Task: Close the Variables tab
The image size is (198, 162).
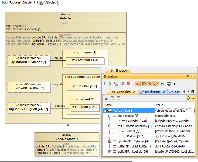Action: point(134,92)
